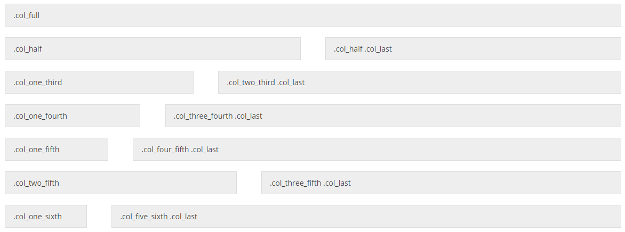The image size is (625, 232).
Task: Click the ".col_three_fifth .col_last" text
Action: click(x=310, y=183)
